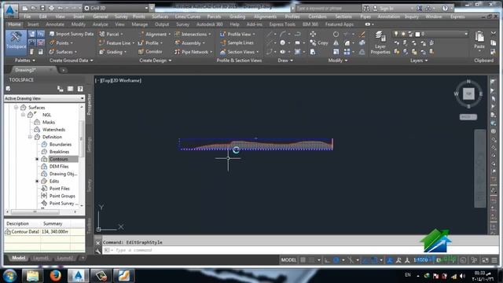The width and height of the screenshot is (503, 283).
Task: Select the Breaklines tree item
Action: (59, 152)
